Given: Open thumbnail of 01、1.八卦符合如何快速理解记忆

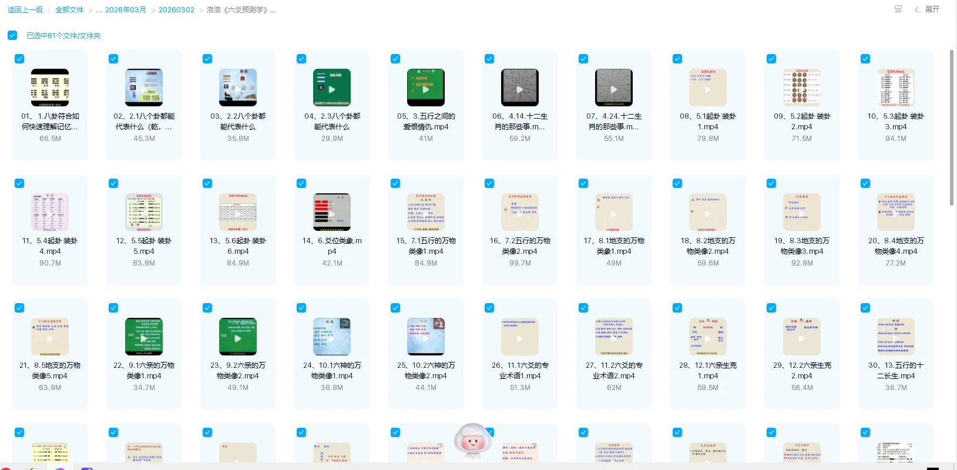Looking at the screenshot, I should [x=50, y=88].
